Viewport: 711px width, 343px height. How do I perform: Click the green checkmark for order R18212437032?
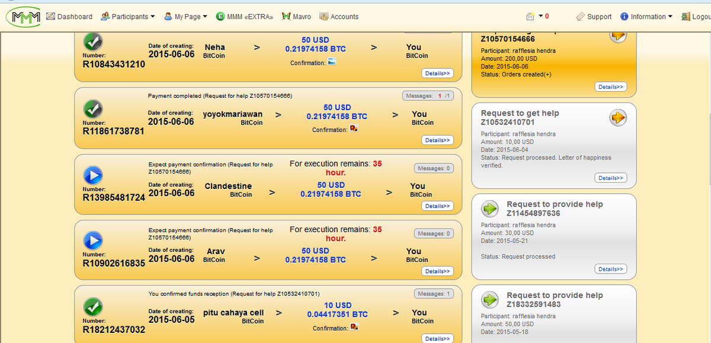click(93, 307)
